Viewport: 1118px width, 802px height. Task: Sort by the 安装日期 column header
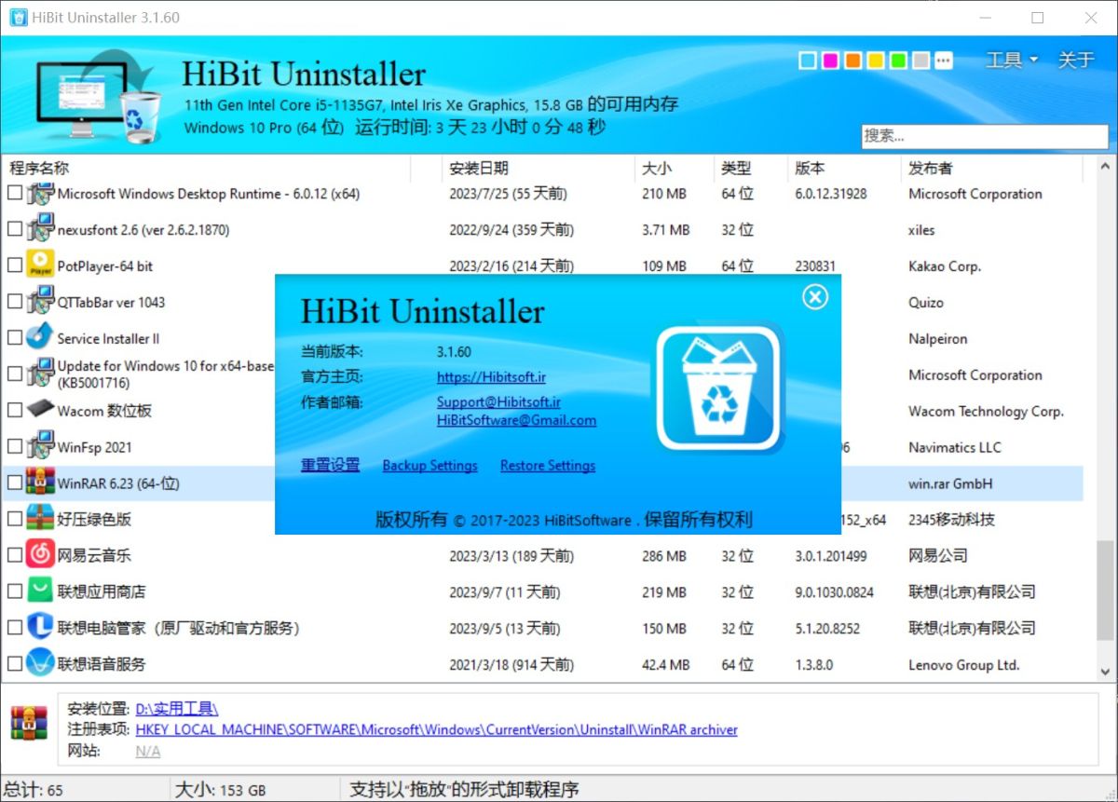pyautogui.click(x=537, y=169)
